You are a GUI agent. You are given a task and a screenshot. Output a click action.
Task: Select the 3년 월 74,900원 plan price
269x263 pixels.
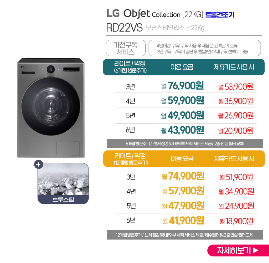(x=183, y=176)
